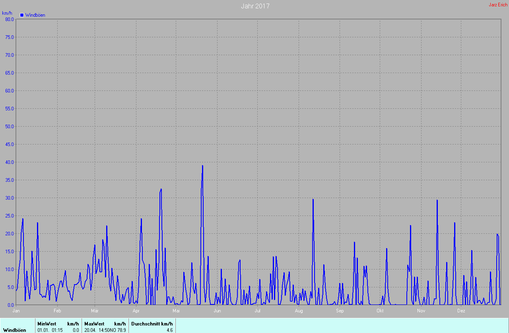Click the Mär month label
This screenshot has width=509, height=333.
click(x=95, y=311)
